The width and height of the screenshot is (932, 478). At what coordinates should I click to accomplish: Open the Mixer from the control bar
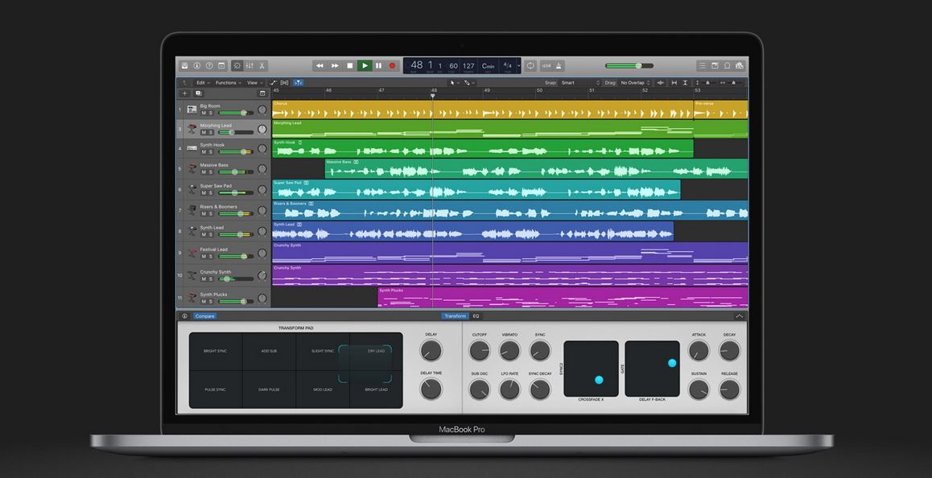[x=249, y=65]
